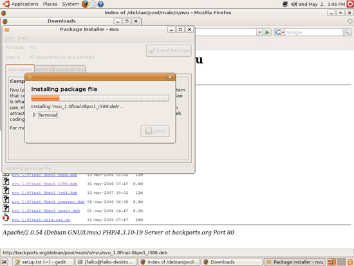Click the Apache server signature text
This screenshot has width=354, height=266.
pos(118,233)
